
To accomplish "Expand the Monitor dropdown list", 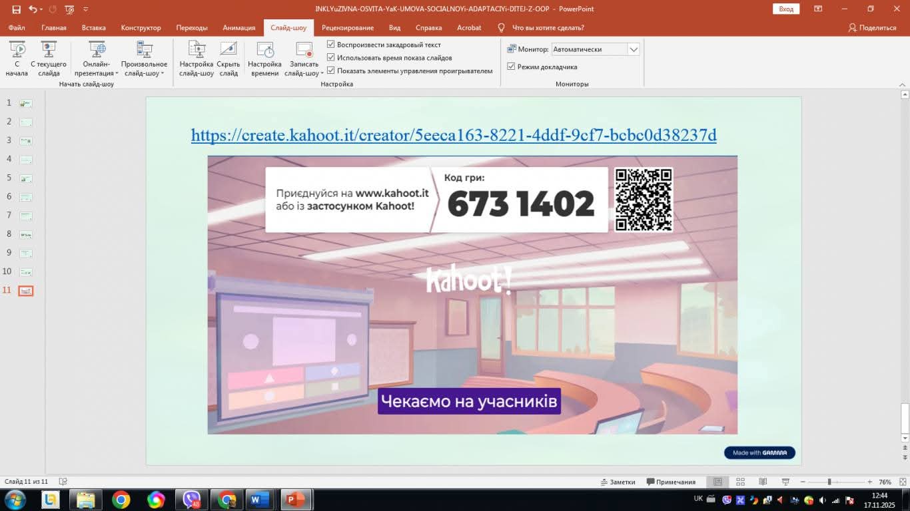I will pos(634,49).
